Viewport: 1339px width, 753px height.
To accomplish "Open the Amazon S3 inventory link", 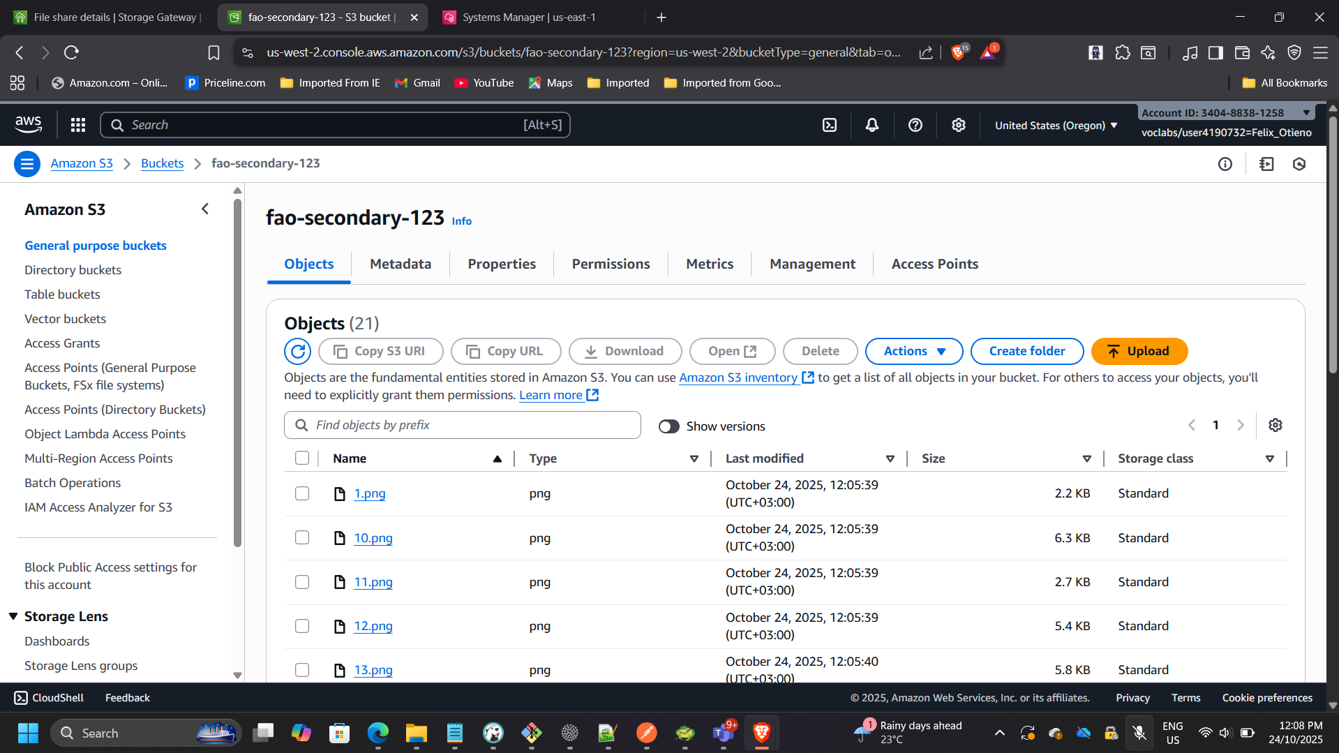I will click(738, 378).
